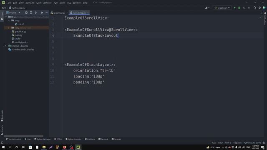Screen dimensions: 267x150
Task: Open the TODO tool window
Action: click(58, 139)
